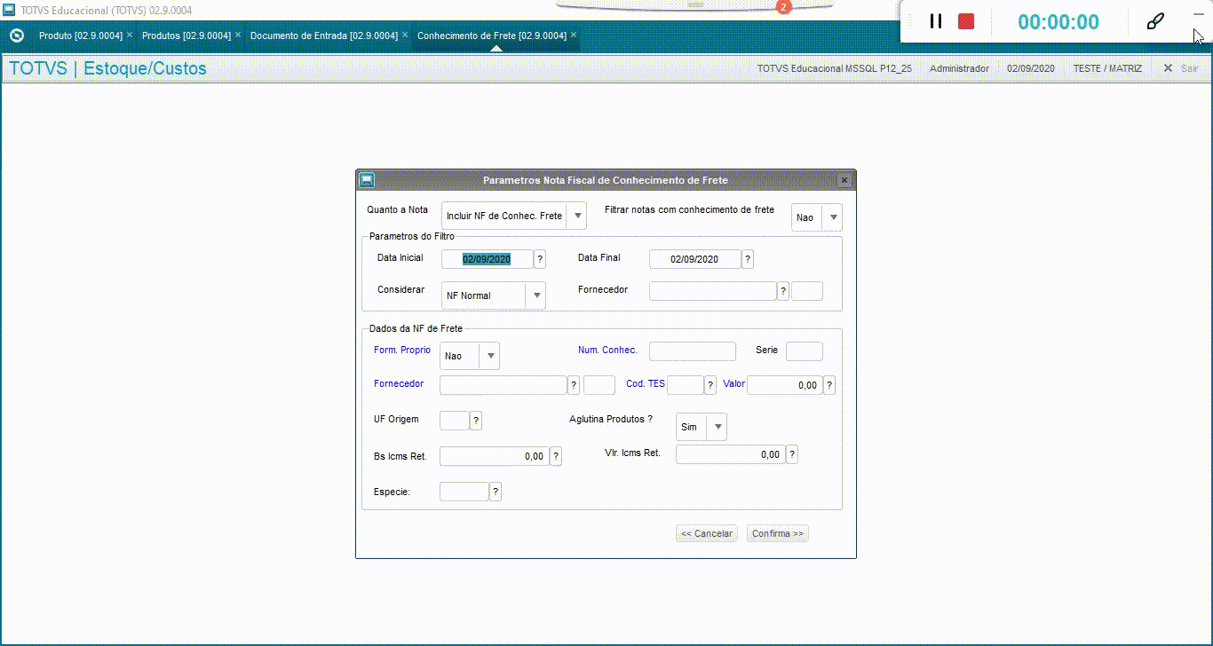Click the TOTVS app icon in window title
Screen dimensions: 1213x646
[9, 10]
